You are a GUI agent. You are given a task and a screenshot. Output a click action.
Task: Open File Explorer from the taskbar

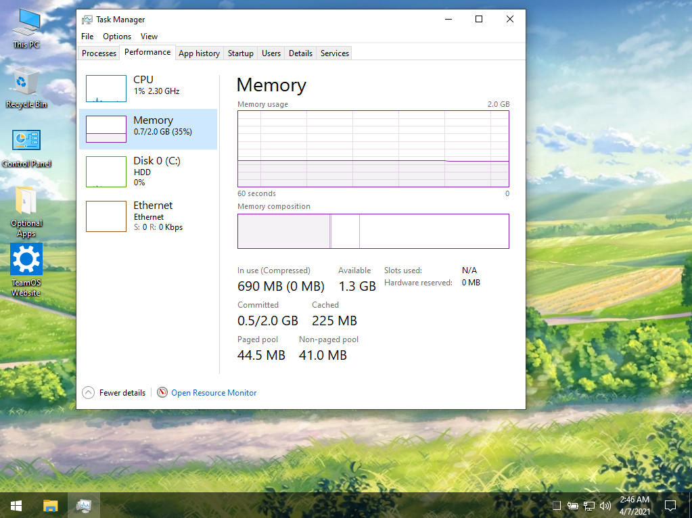[50, 506]
